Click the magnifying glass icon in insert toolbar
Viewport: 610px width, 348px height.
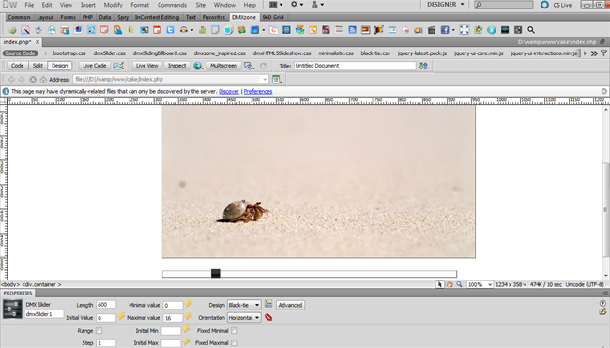tap(531, 30)
